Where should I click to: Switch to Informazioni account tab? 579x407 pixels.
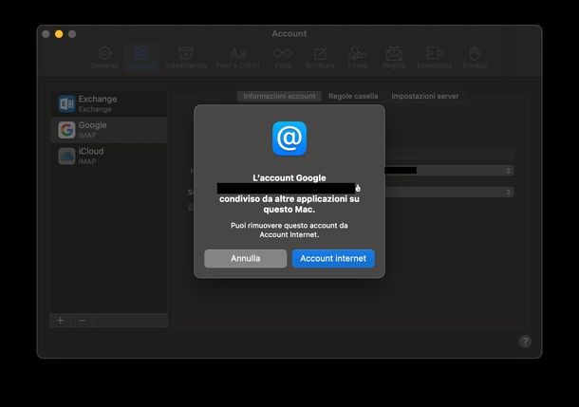click(279, 96)
